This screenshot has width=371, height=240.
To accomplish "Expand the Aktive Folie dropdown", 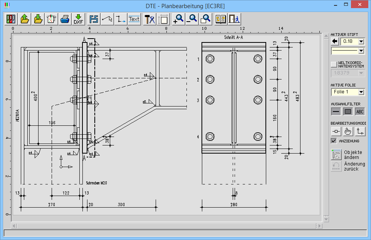I will pos(361,92).
